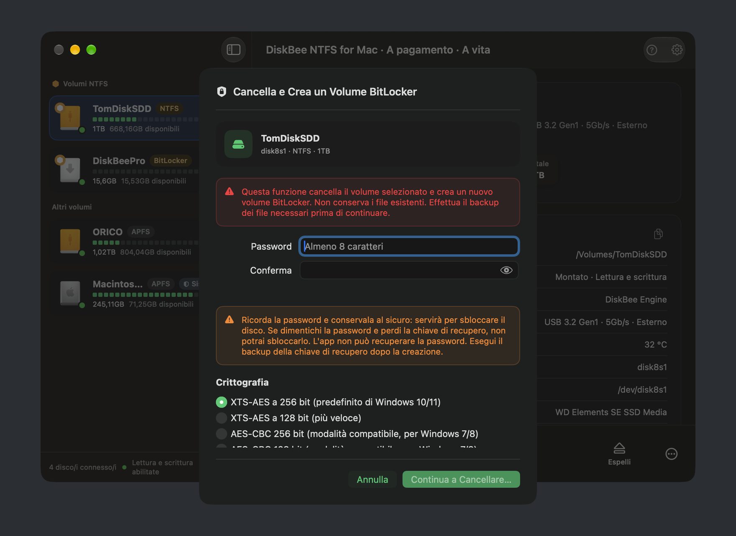Click WD Elements SE SSD Media text

click(611, 412)
